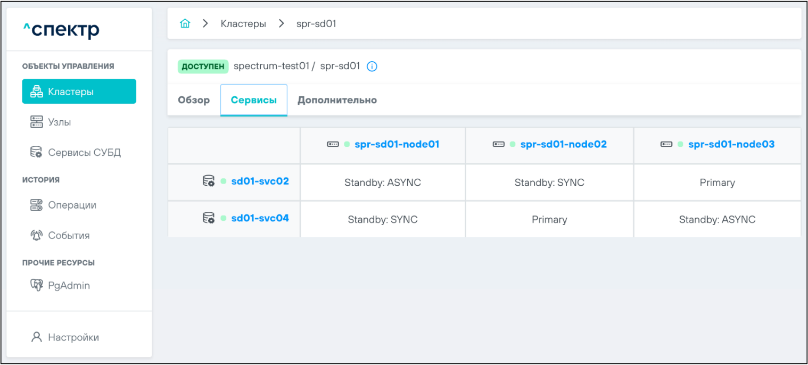This screenshot has height=365, width=808.
Task: Switch to the Обзор tab
Action: (194, 100)
